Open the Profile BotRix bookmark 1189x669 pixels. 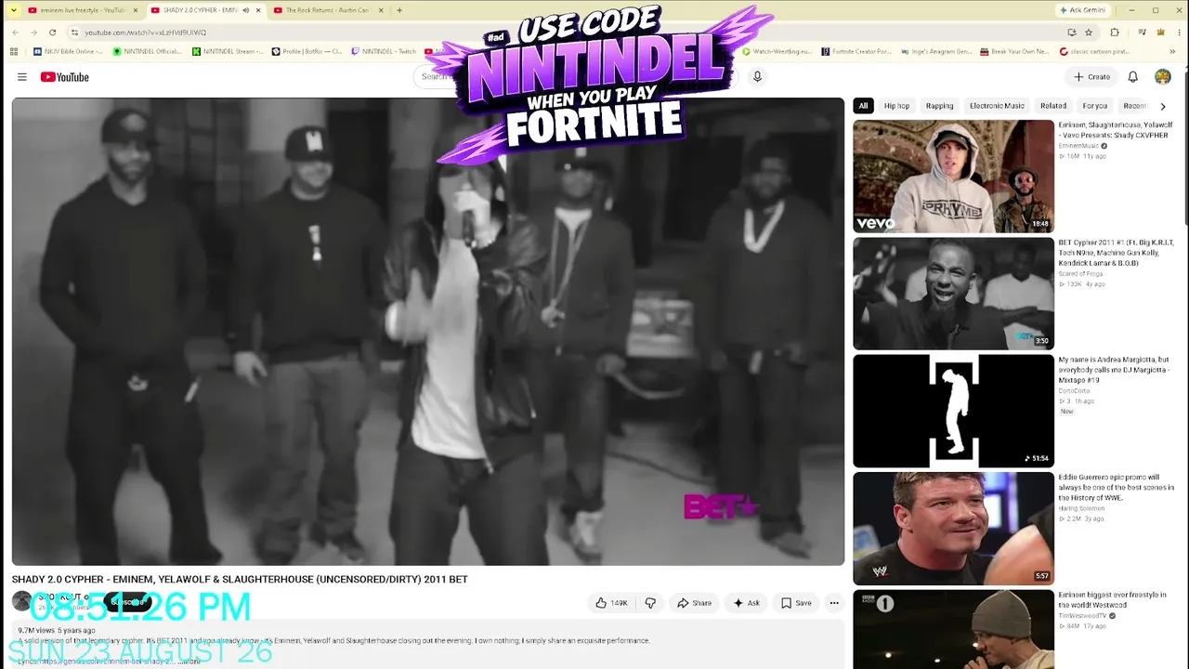[x=307, y=52]
